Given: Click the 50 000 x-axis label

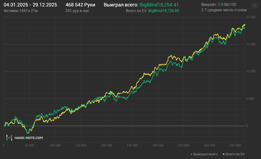Looking at the screenshot, I should [x=29, y=145].
